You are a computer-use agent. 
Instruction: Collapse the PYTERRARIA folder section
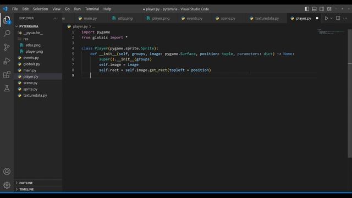(x=38, y=26)
